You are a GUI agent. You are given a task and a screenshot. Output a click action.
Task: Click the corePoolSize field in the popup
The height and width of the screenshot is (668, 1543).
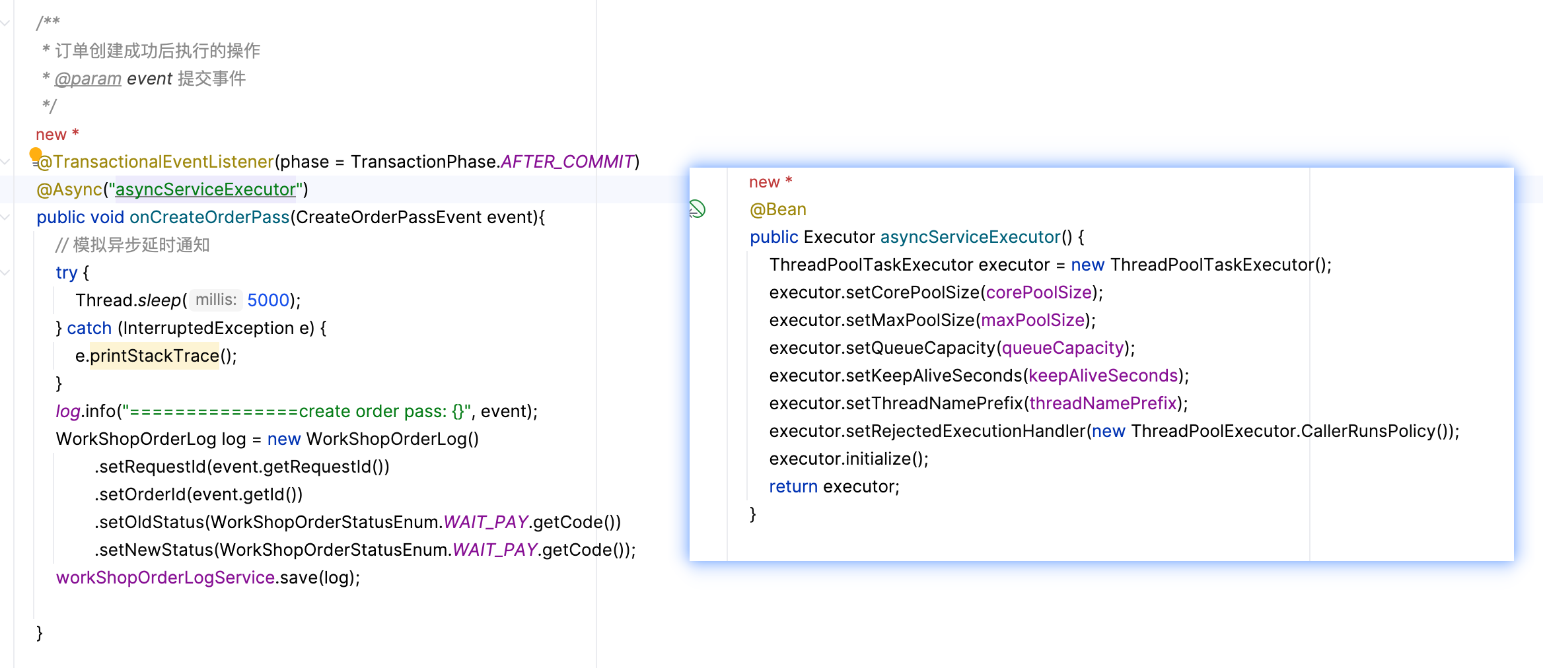[x=1038, y=292]
